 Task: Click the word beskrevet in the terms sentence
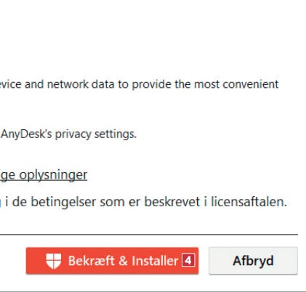pyautogui.click(x=172, y=201)
